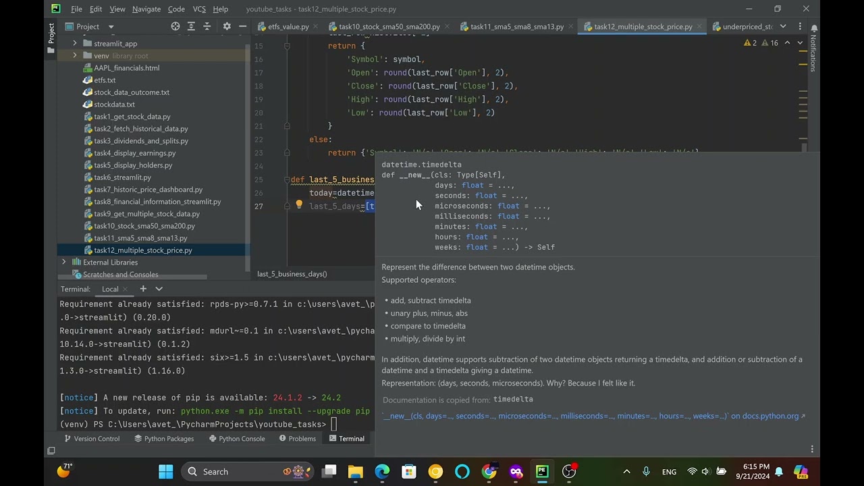The height and width of the screenshot is (486, 864).
Task: Collapse the return dict code fold
Action: point(287,46)
